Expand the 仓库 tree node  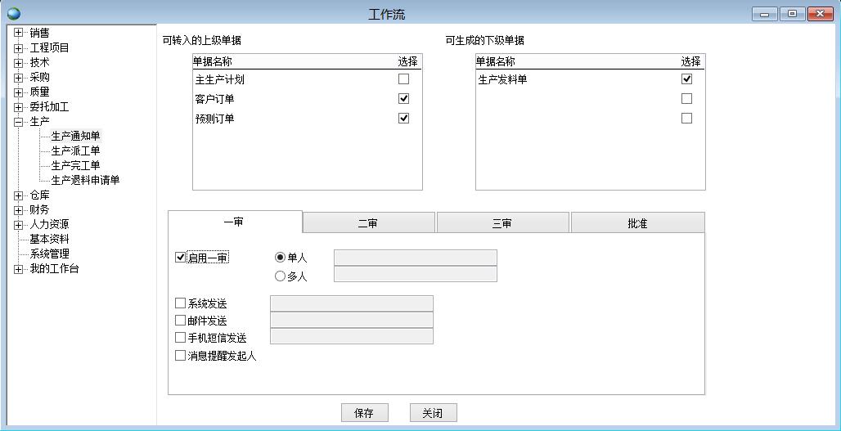click(x=19, y=195)
